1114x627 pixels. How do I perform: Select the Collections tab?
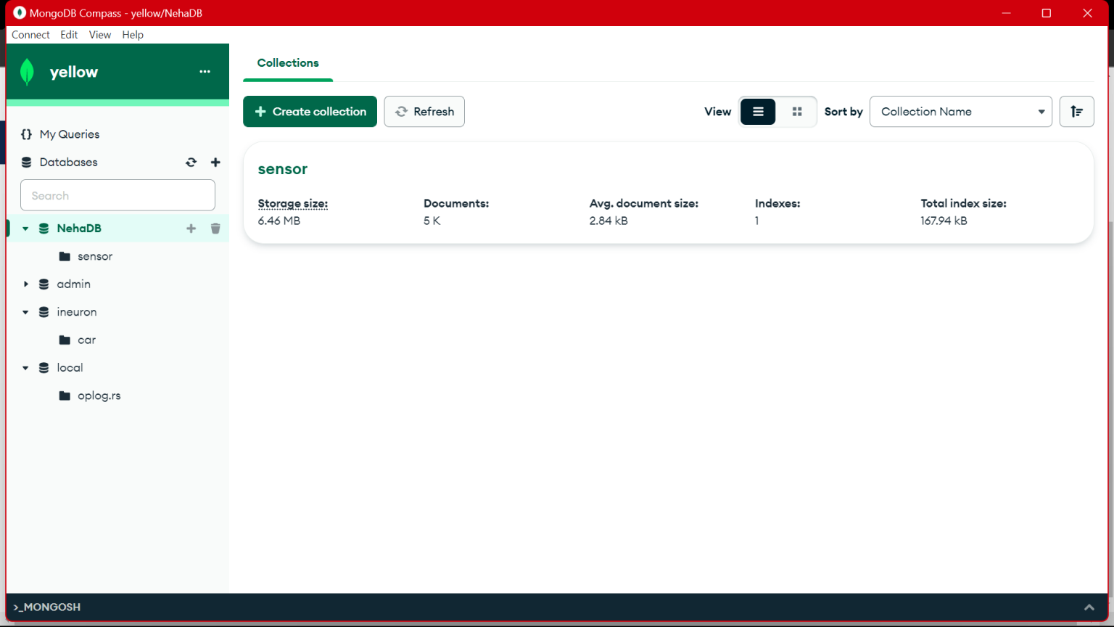[x=288, y=62]
